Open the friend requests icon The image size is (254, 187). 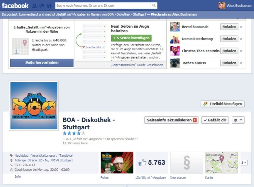click(34, 5)
